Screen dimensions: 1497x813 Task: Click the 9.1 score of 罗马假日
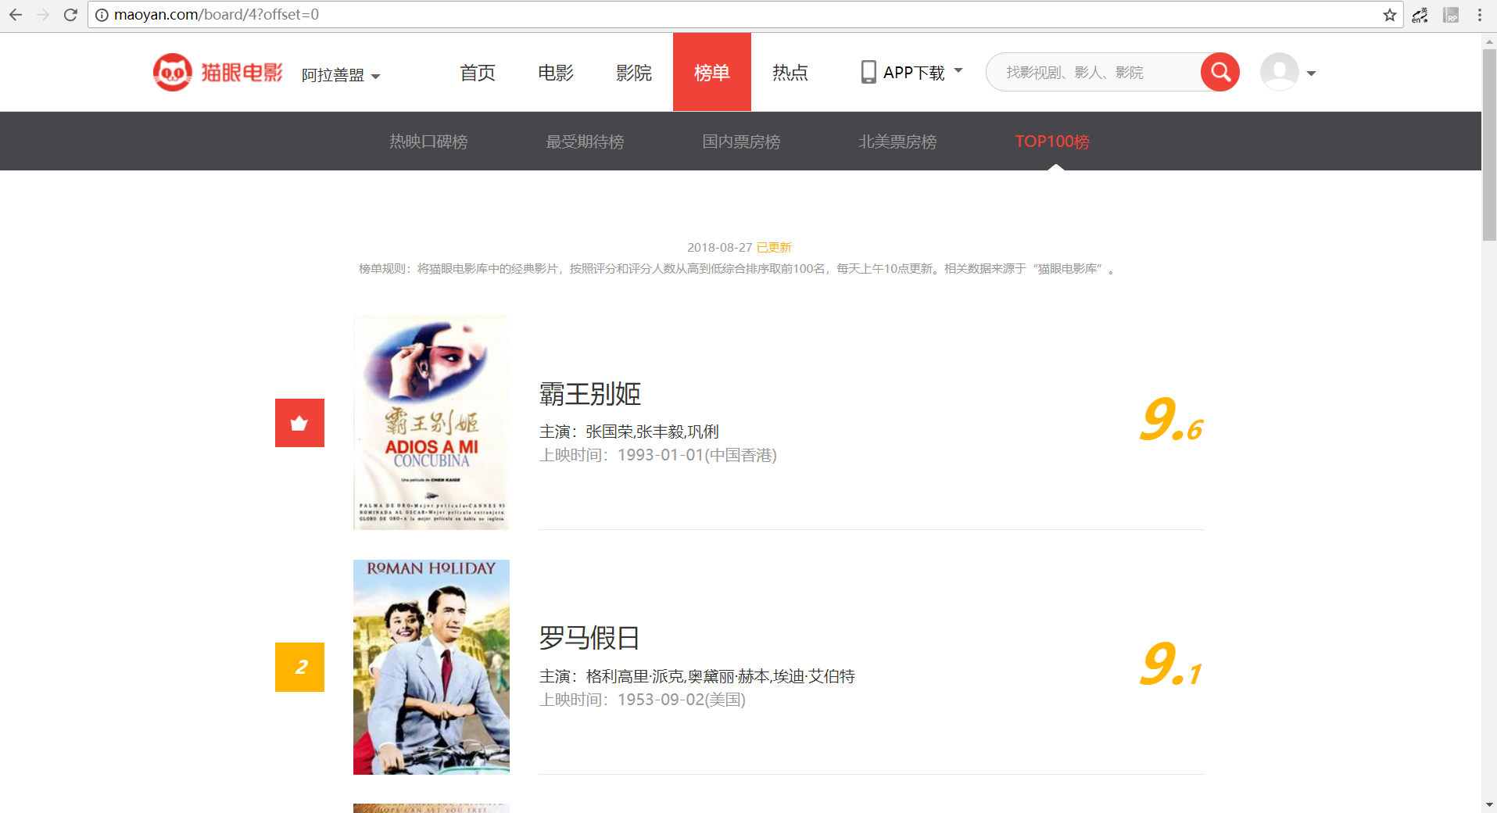[x=1170, y=665]
